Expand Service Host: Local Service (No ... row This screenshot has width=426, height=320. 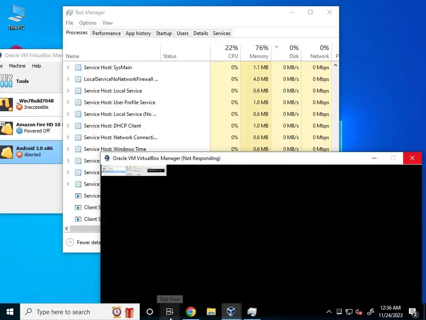click(68, 114)
